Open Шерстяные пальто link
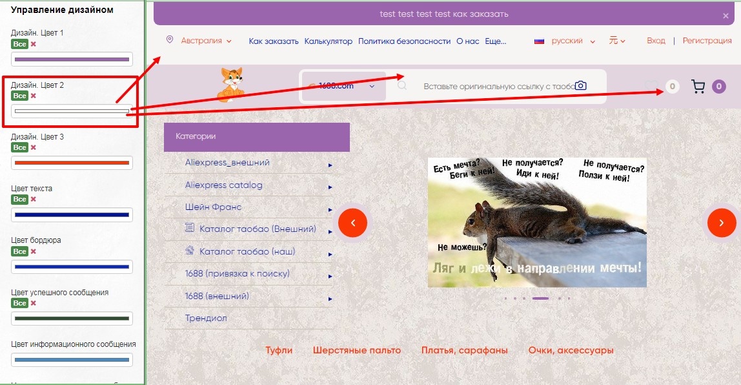This screenshot has height=385, width=741. (x=357, y=351)
